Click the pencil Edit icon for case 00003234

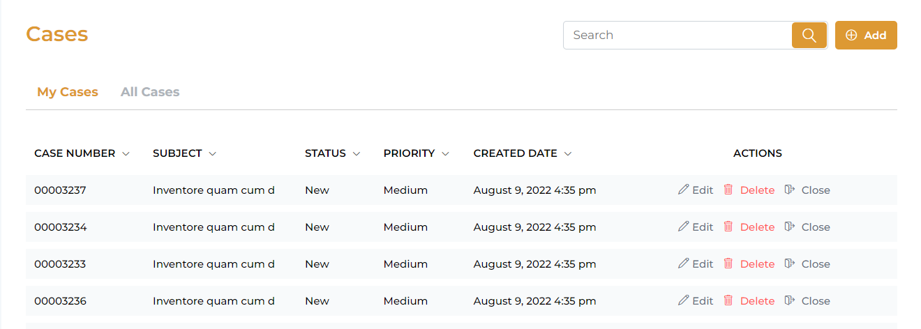point(684,227)
